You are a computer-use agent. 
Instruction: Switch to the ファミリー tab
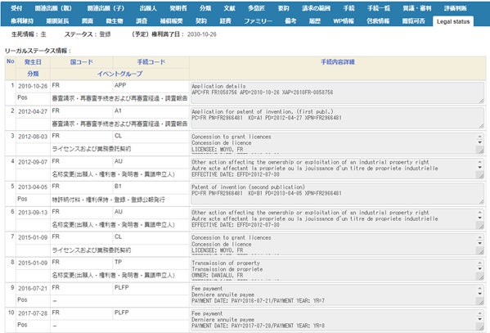(258, 21)
